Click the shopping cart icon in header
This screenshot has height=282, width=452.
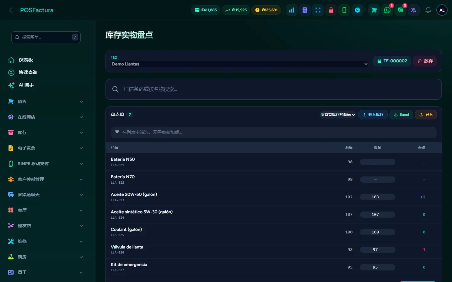point(374,10)
